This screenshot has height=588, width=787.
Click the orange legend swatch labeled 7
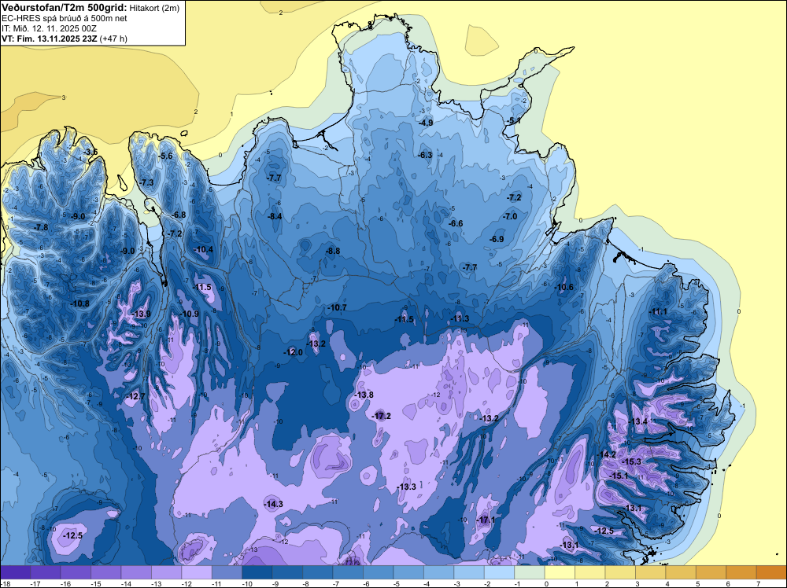[x=771, y=572]
